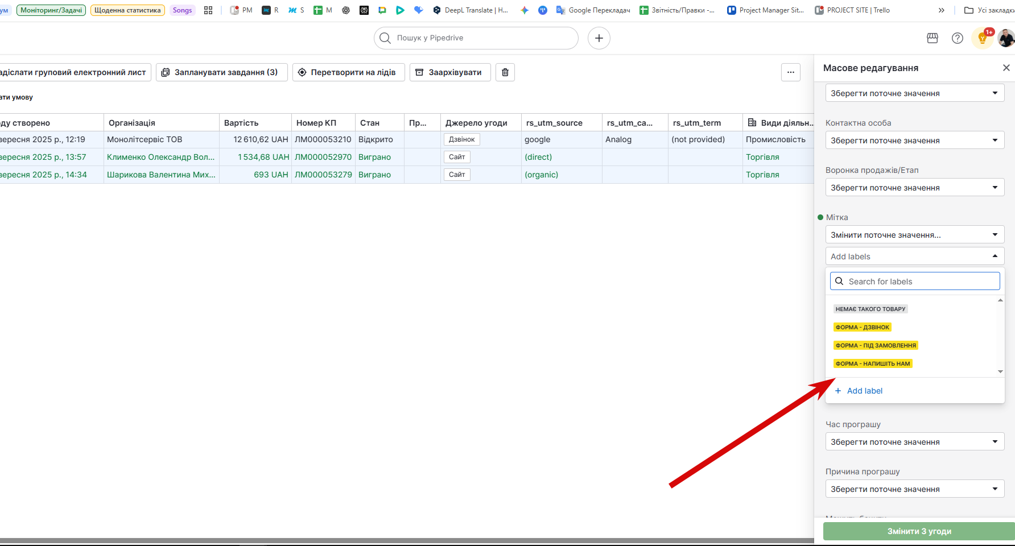Open the Моніторинг/Задачі bookmark group
The image size is (1015, 546).
click(51, 10)
